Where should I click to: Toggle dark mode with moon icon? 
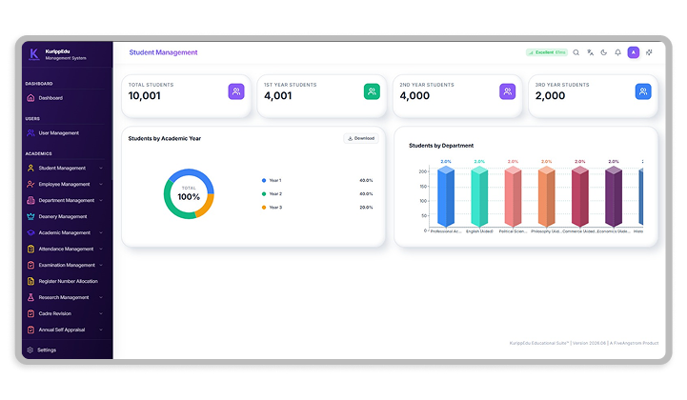pyautogui.click(x=604, y=52)
